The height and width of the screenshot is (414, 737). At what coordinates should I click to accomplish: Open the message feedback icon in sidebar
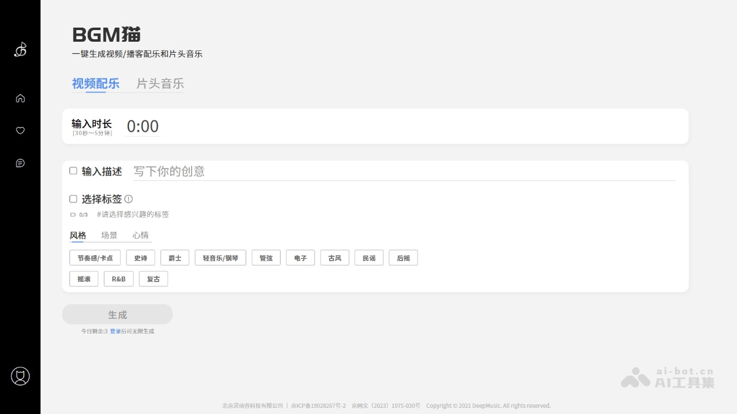tap(20, 163)
